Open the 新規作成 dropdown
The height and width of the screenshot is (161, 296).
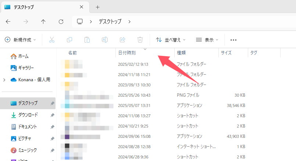point(20,40)
